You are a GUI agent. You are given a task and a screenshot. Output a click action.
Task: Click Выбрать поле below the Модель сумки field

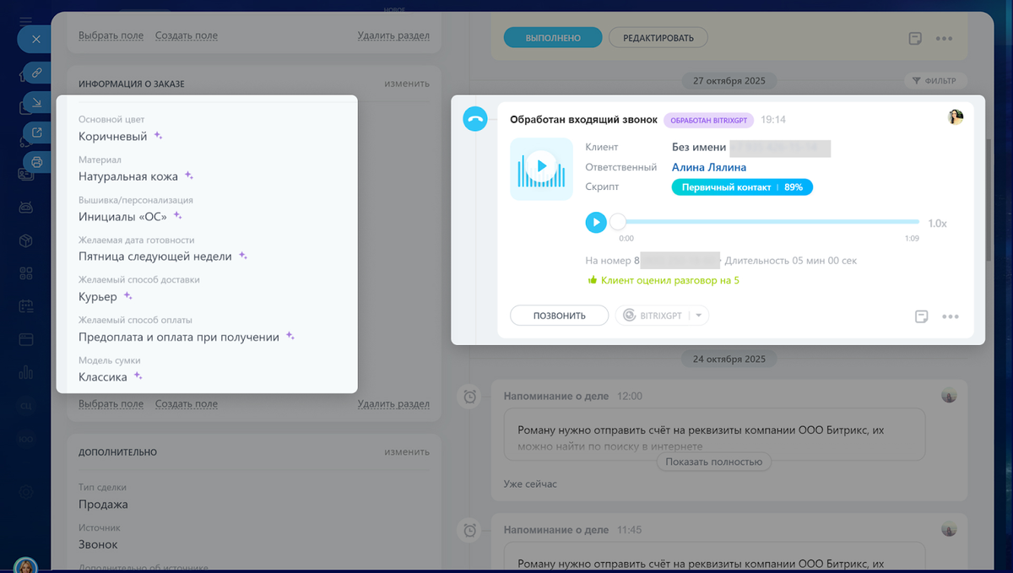pyautogui.click(x=111, y=403)
